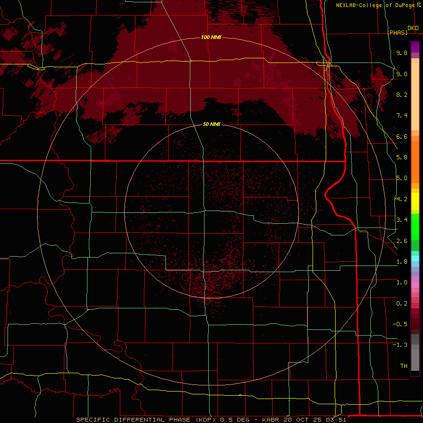Select the 50 NMI range ring label
This screenshot has width=423, height=423.
[211, 124]
